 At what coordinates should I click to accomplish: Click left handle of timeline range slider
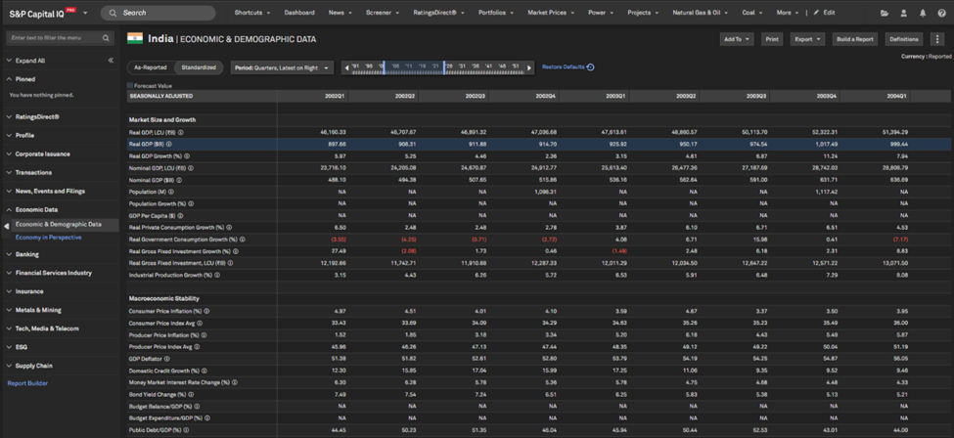point(384,67)
